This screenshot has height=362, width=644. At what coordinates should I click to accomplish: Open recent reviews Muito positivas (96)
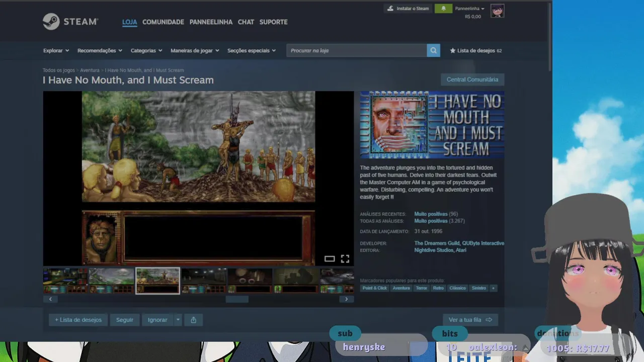[436, 214]
